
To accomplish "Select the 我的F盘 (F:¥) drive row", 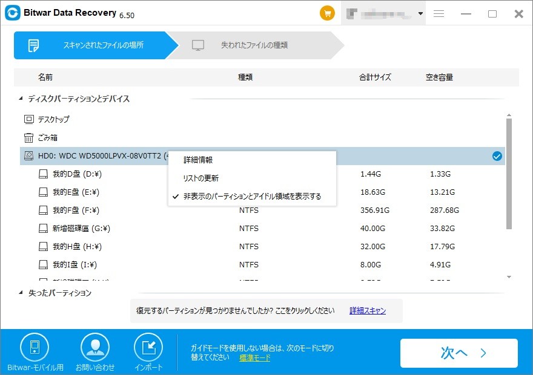I will pyautogui.click(x=76, y=210).
